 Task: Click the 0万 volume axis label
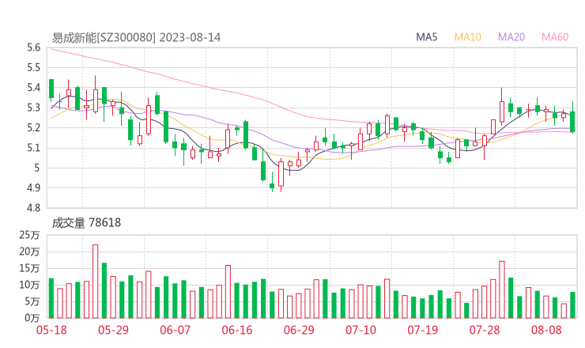pos(32,318)
